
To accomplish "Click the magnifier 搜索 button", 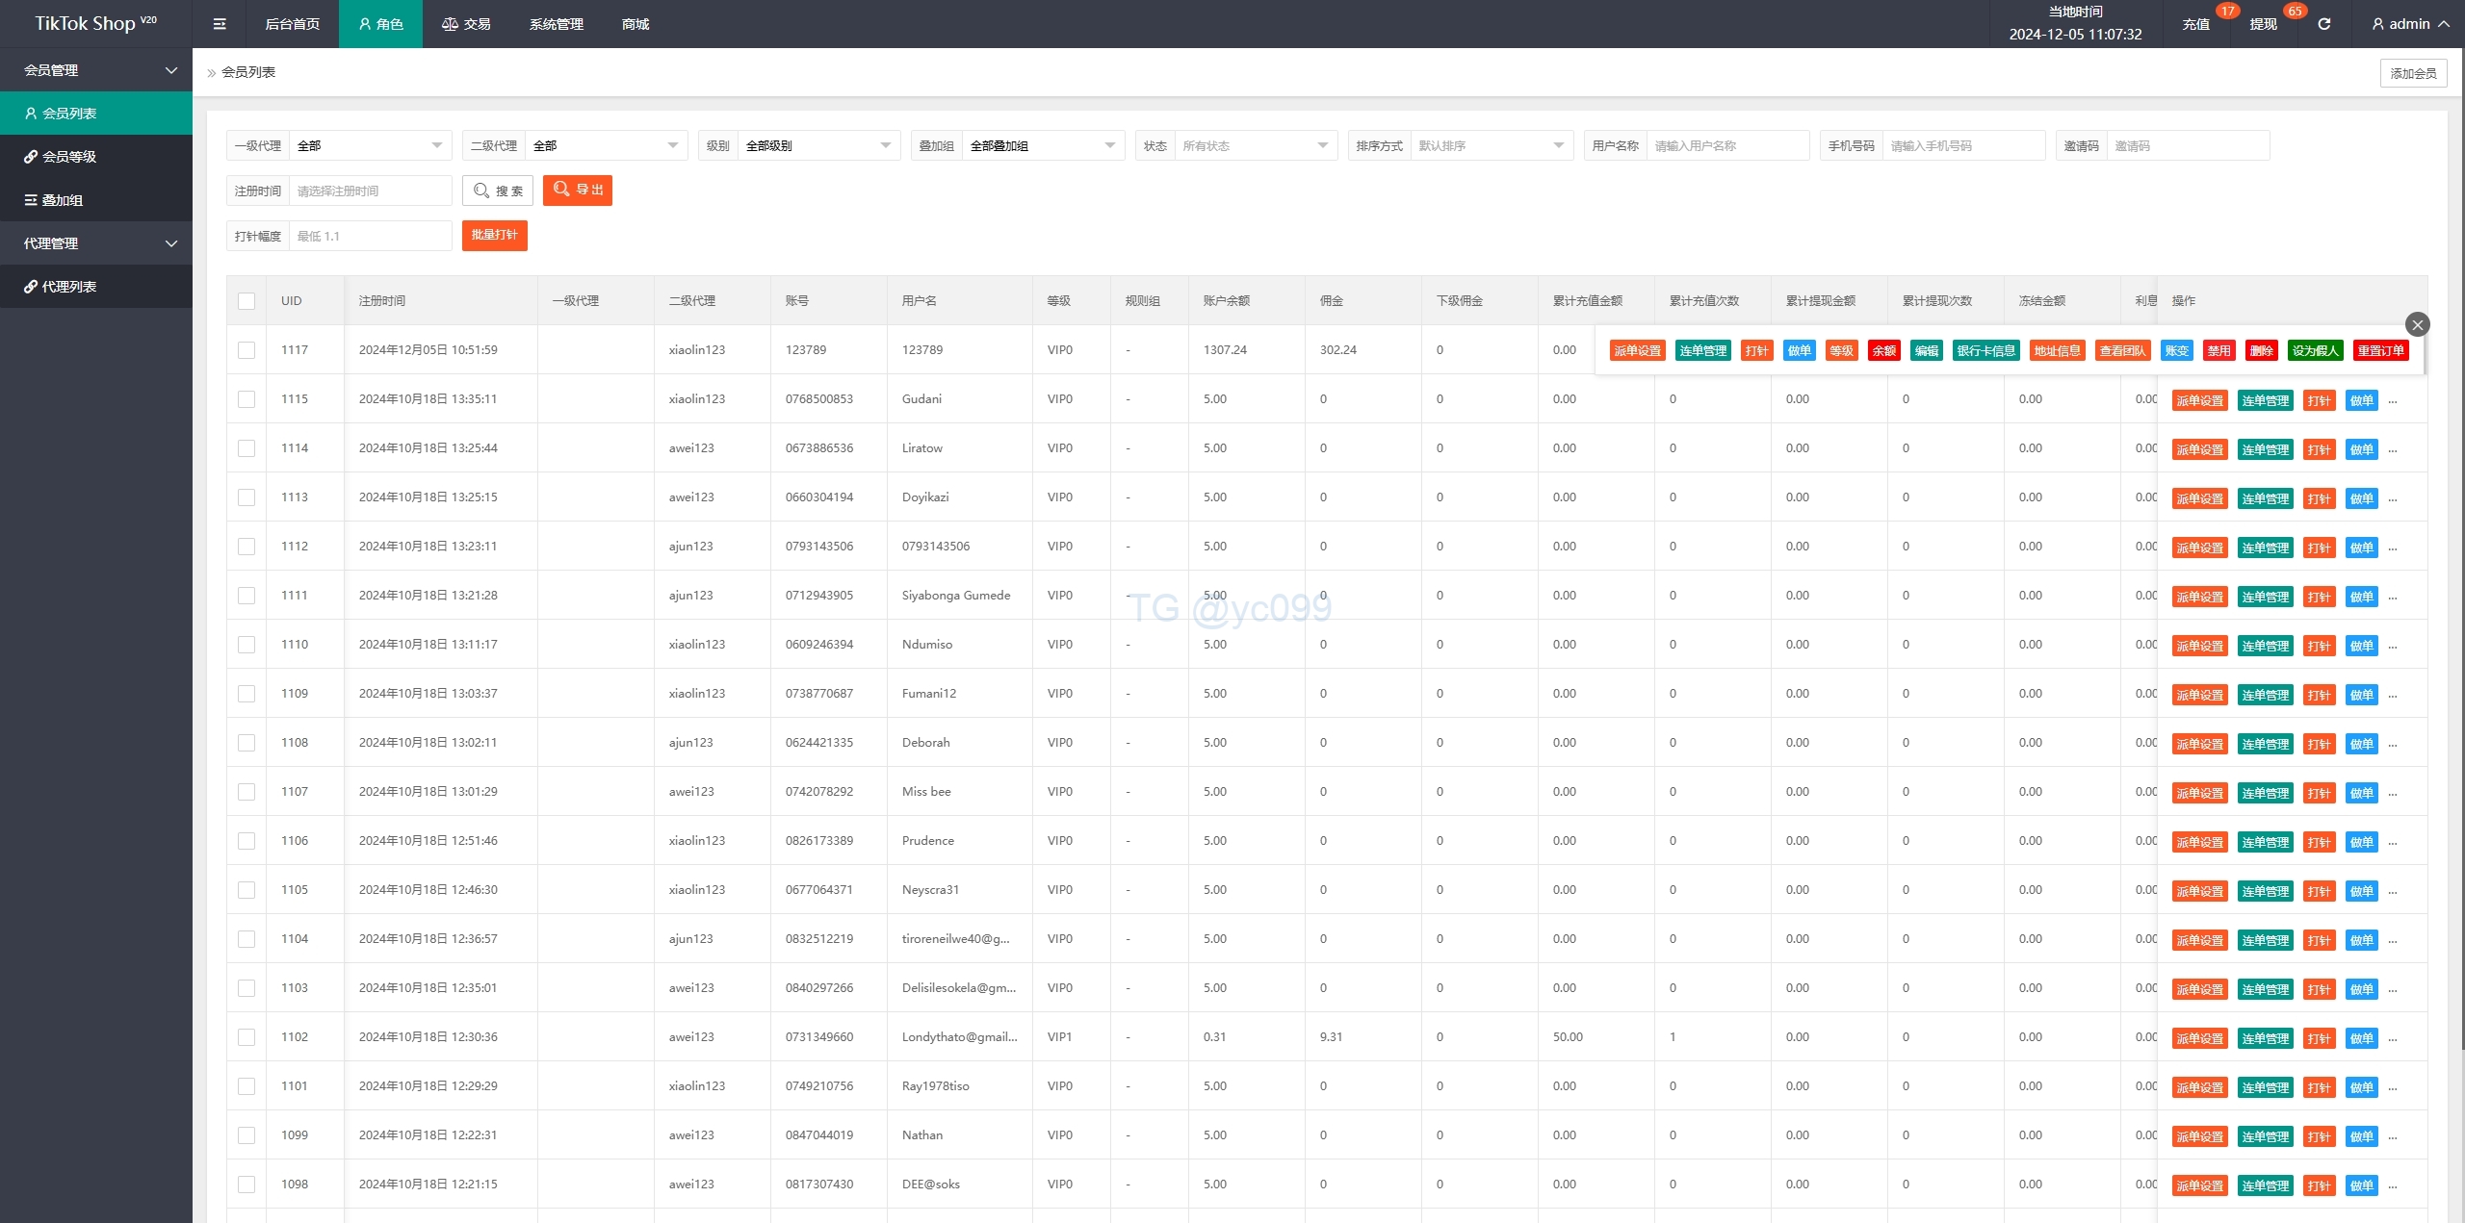I will [498, 191].
